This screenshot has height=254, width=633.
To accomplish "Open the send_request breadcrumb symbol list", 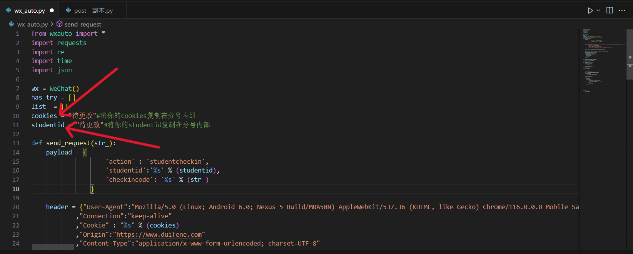I will tap(83, 24).
